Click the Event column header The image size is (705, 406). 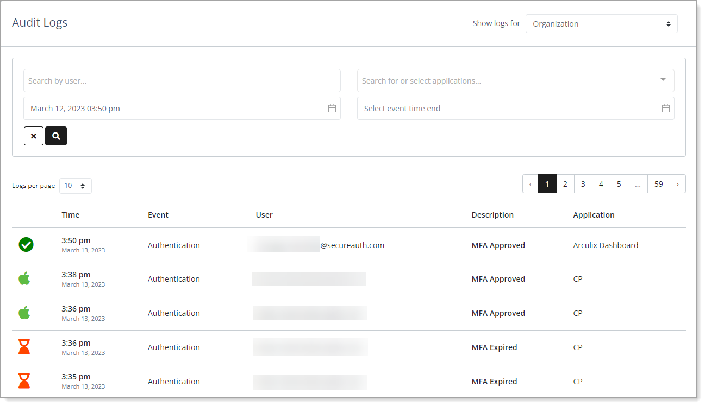click(x=158, y=215)
